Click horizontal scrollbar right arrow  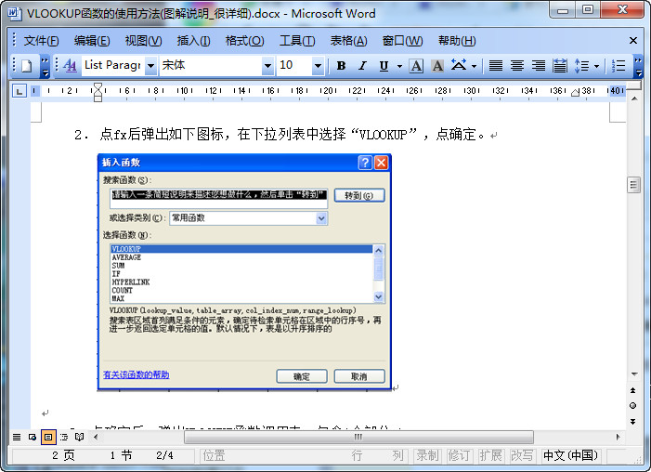point(618,437)
